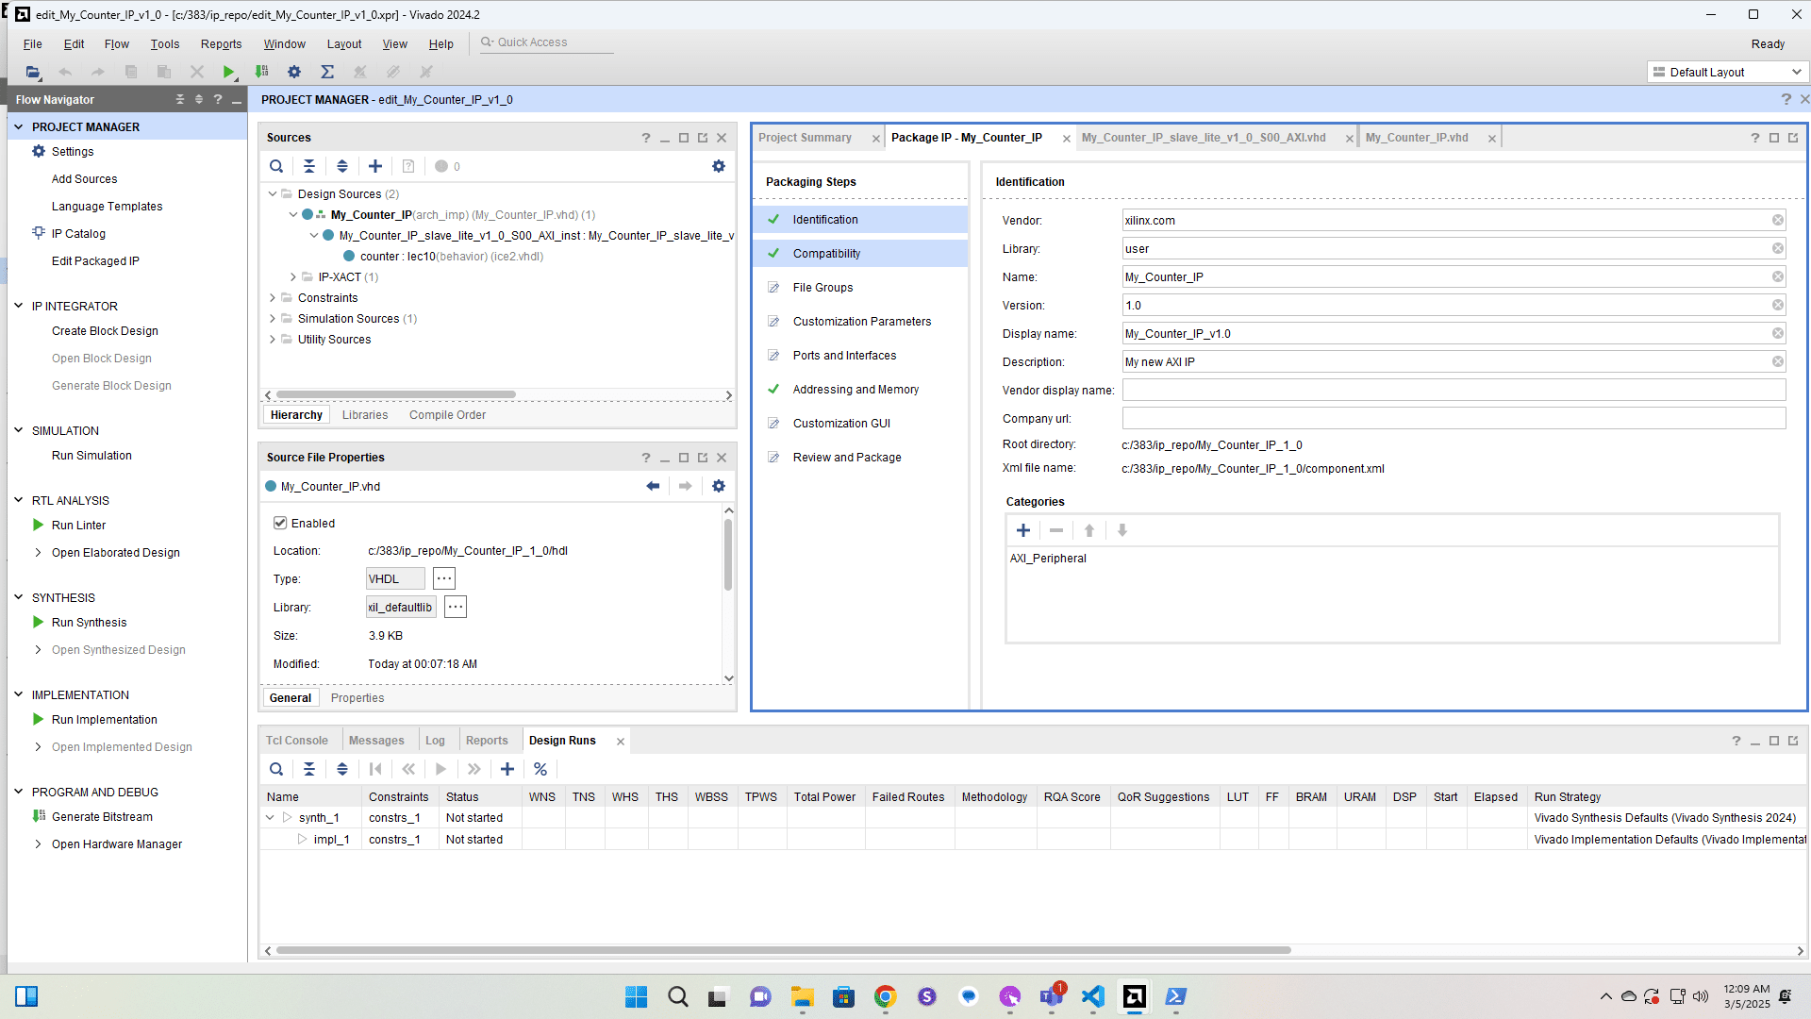Click the Generate Bitstream icon in Flow Navigator
The image size is (1811, 1019).
(x=39, y=816)
